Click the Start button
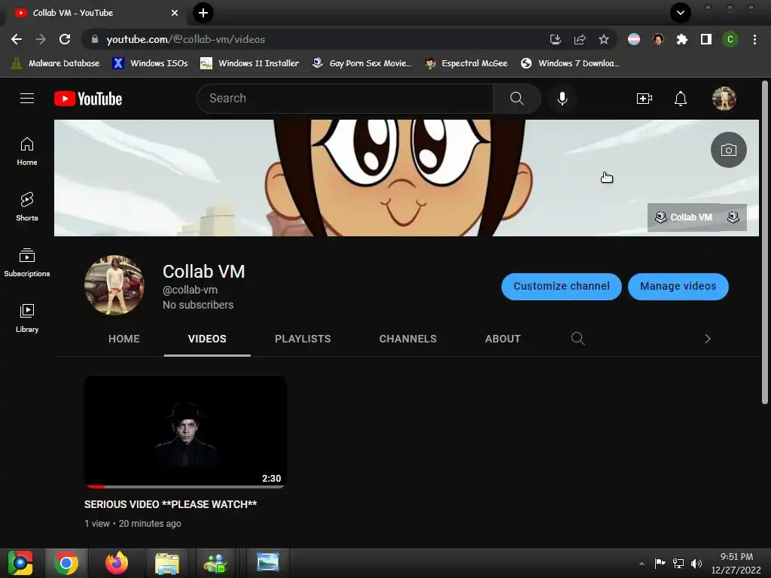Screen dimensions: 771x578 tap(20, 563)
